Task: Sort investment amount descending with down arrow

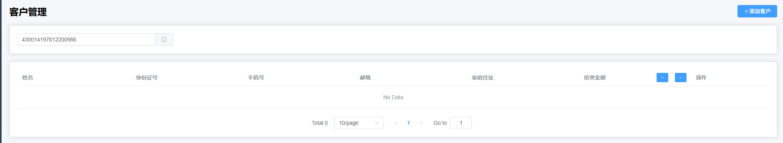Action: coord(680,78)
